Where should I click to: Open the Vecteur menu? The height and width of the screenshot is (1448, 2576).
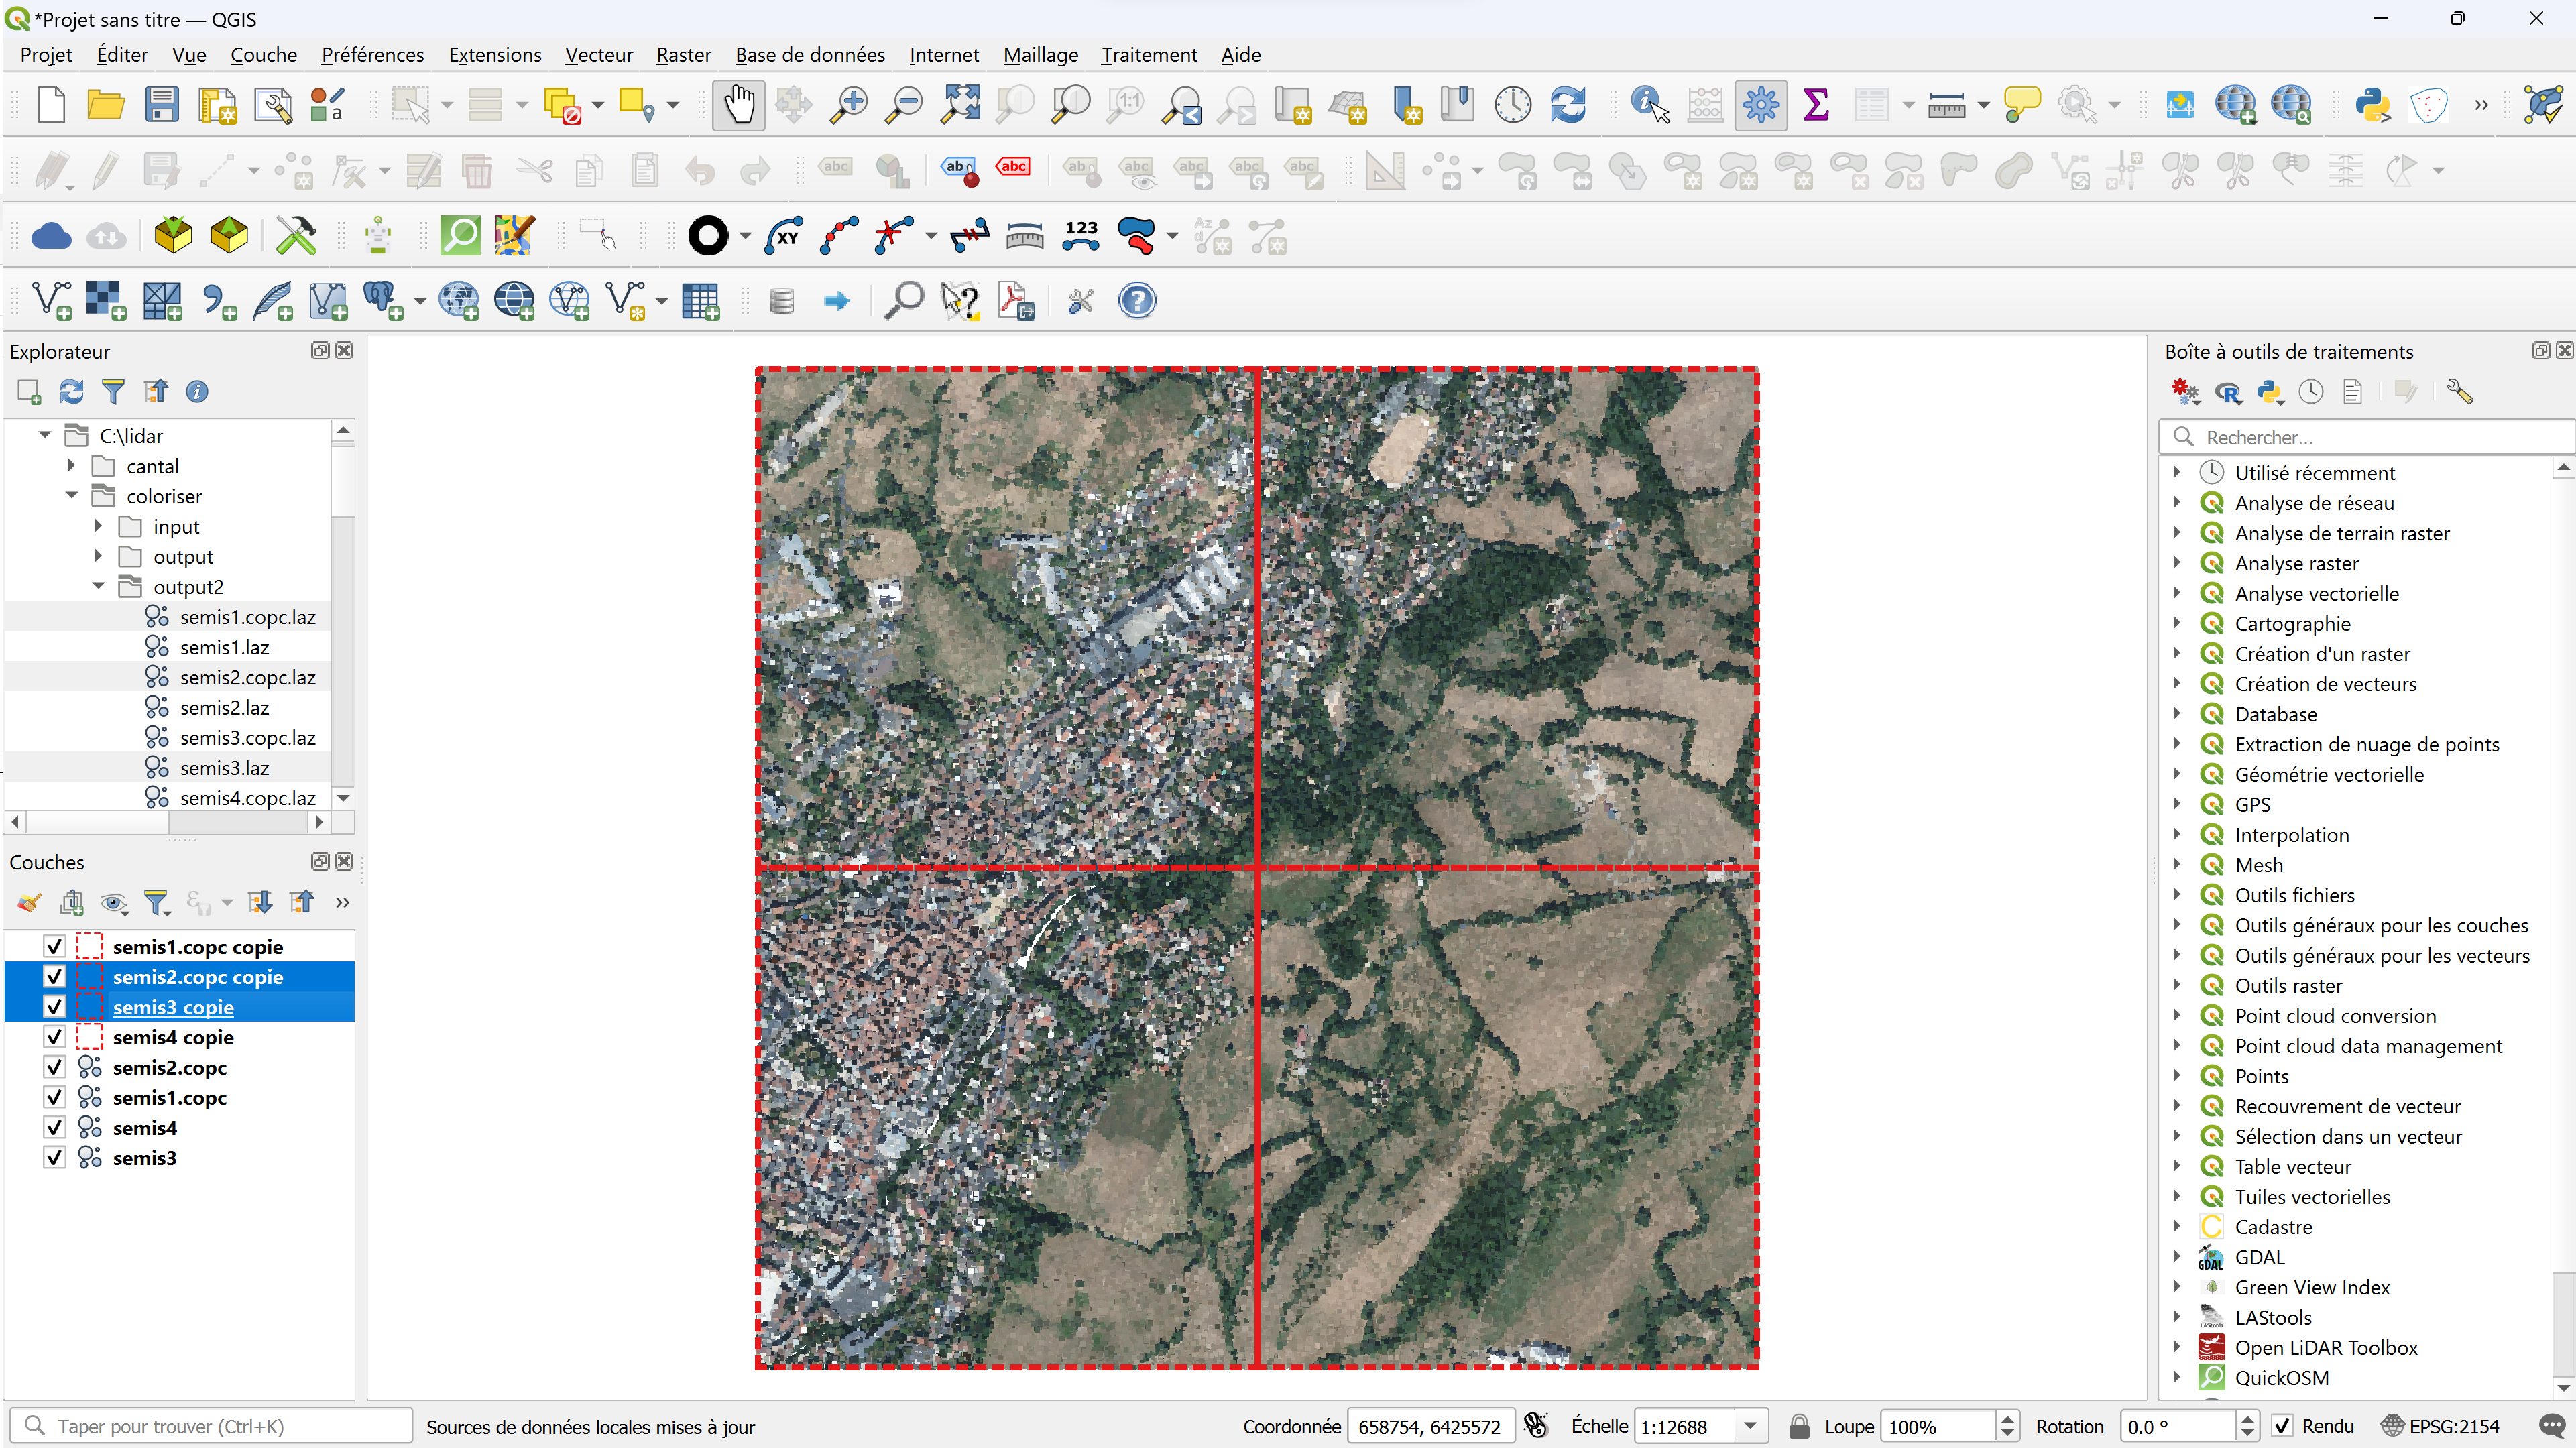click(599, 55)
